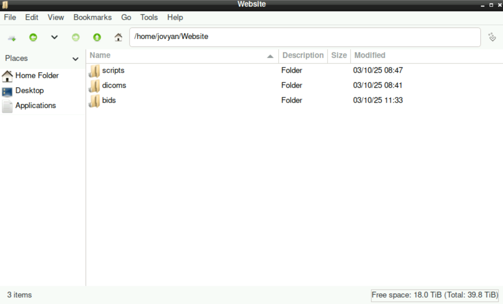Click modified date 03/10/25 11:33
Viewport: 503px width, 304px height.
[x=378, y=100]
